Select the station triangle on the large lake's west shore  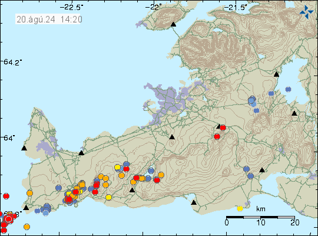[x=276, y=74]
